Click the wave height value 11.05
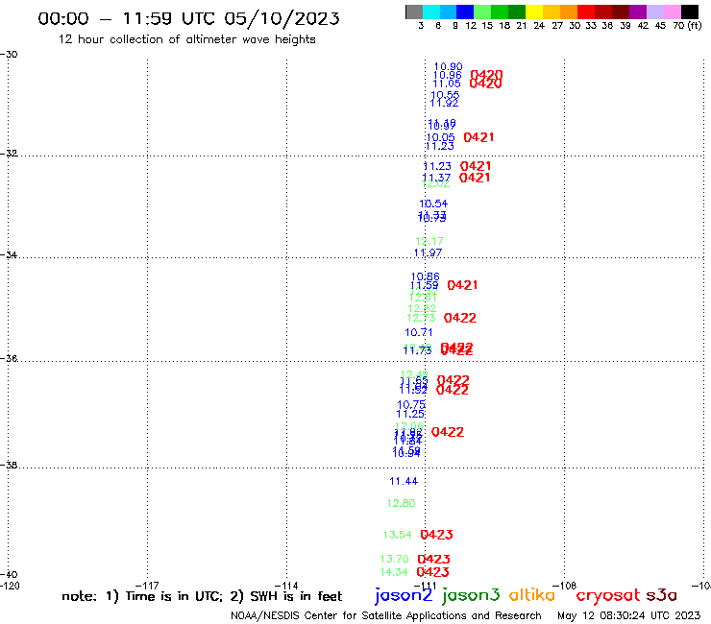The height and width of the screenshot is (624, 711). click(447, 84)
